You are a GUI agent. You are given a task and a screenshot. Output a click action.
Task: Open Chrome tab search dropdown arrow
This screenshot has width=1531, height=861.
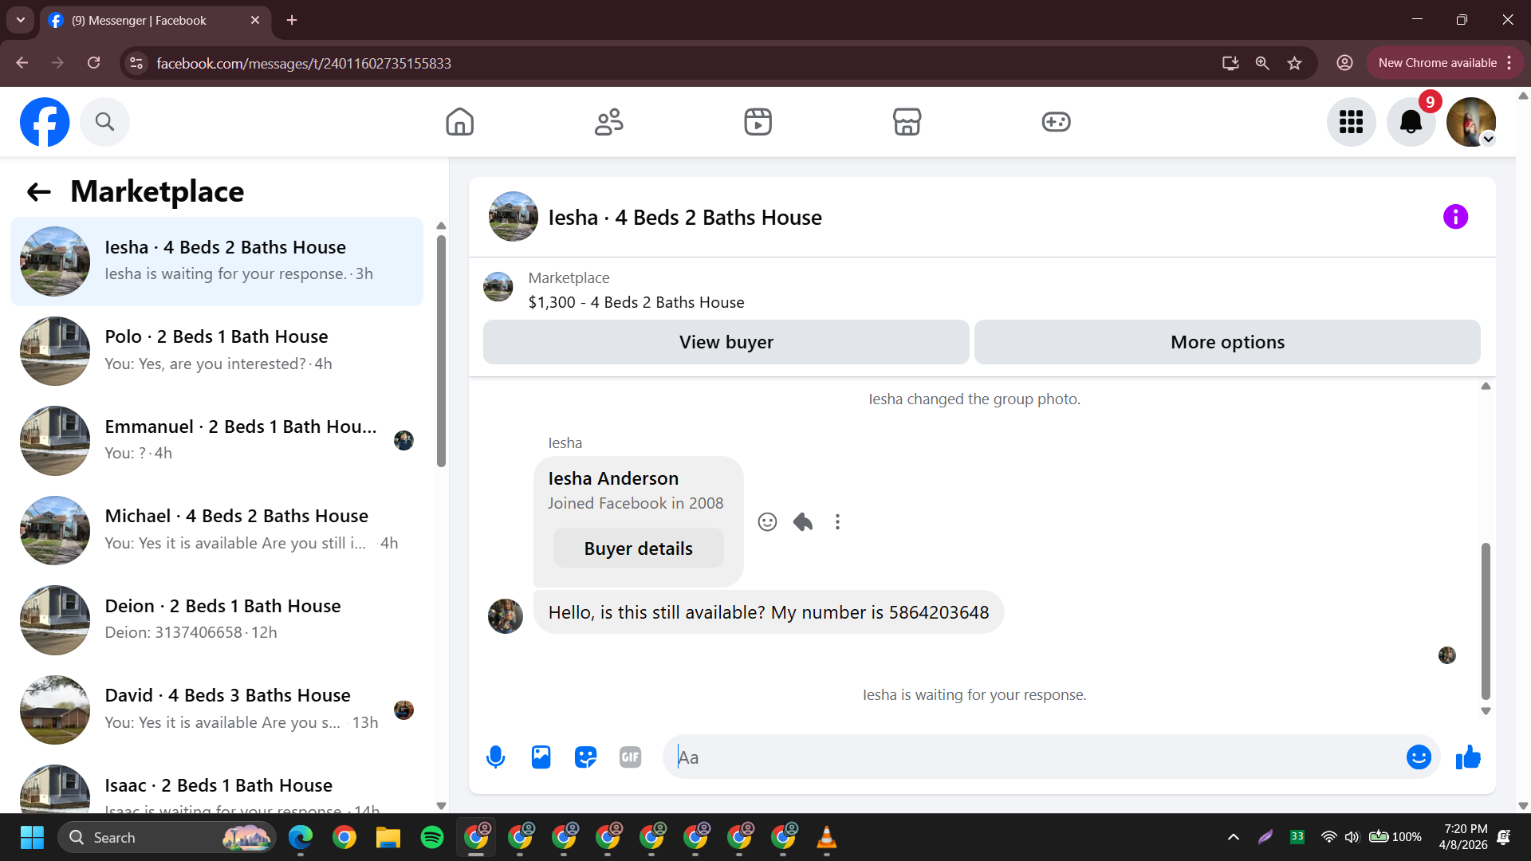pyautogui.click(x=21, y=20)
